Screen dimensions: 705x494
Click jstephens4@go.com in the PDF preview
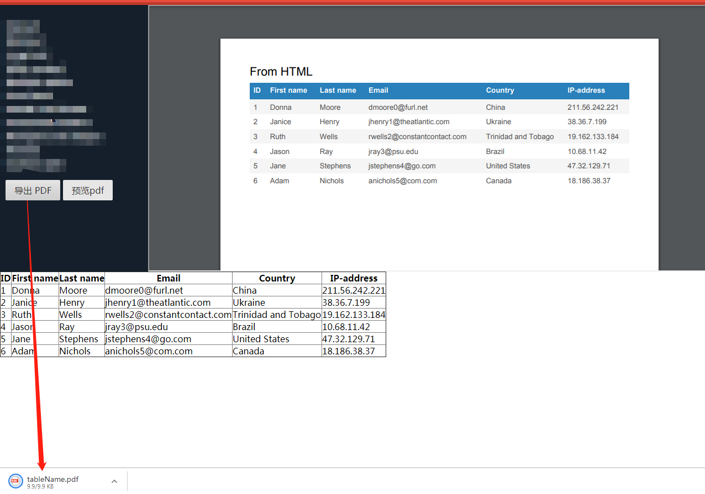click(x=402, y=166)
